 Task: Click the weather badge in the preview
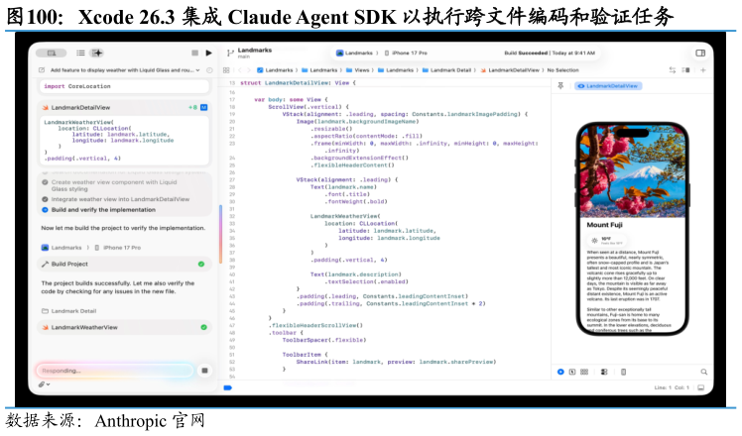pyautogui.click(x=606, y=240)
